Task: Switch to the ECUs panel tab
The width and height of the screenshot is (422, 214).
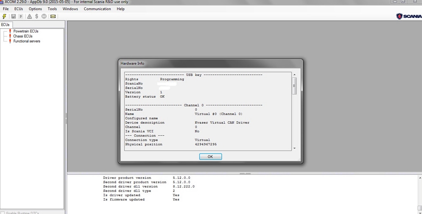Action: [x=5, y=25]
